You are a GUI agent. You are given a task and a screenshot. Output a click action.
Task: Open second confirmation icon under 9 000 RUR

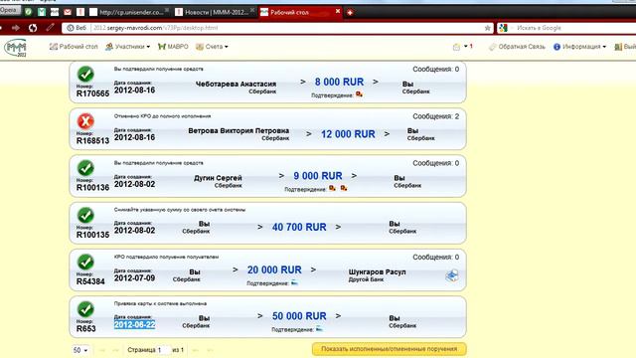[344, 188]
